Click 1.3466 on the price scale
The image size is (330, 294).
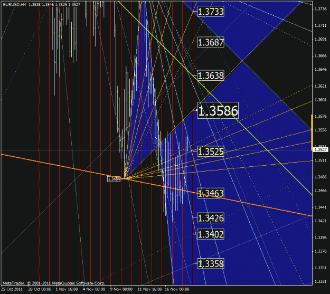coord(320,191)
